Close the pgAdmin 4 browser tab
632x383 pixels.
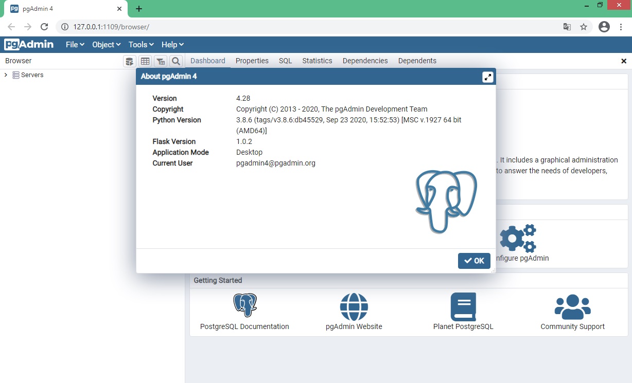point(119,9)
